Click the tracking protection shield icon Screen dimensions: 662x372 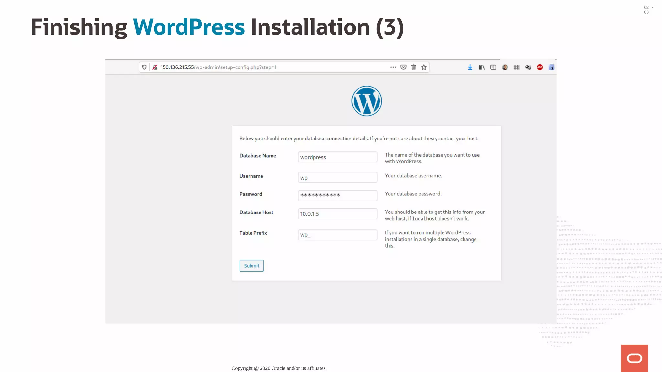point(144,67)
